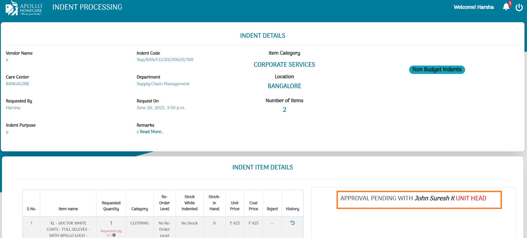Click the Item name column header
Screen dimensions: 527x238
(x=68, y=209)
